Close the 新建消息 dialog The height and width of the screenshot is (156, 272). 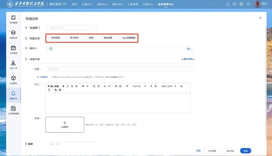(x=260, y=18)
